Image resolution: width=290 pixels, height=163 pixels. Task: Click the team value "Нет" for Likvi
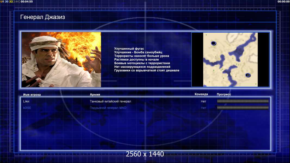tap(203, 101)
